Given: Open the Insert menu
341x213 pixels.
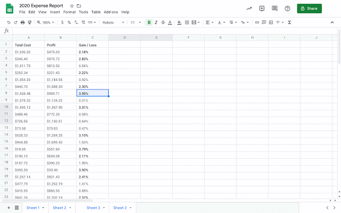Looking at the screenshot, I should pos(55,12).
